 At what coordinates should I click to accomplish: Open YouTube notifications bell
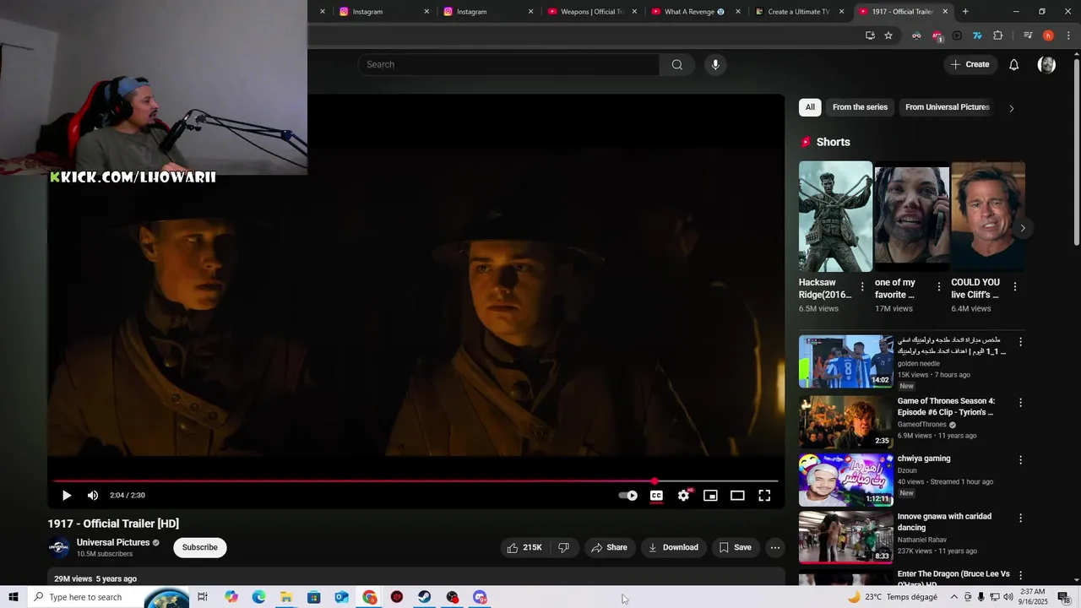pos(1013,65)
